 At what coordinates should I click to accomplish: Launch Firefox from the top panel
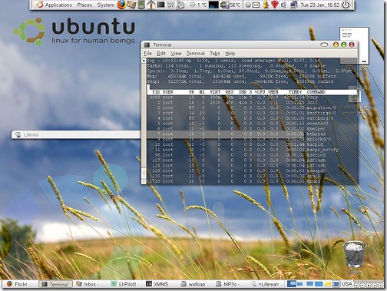tap(122, 5)
